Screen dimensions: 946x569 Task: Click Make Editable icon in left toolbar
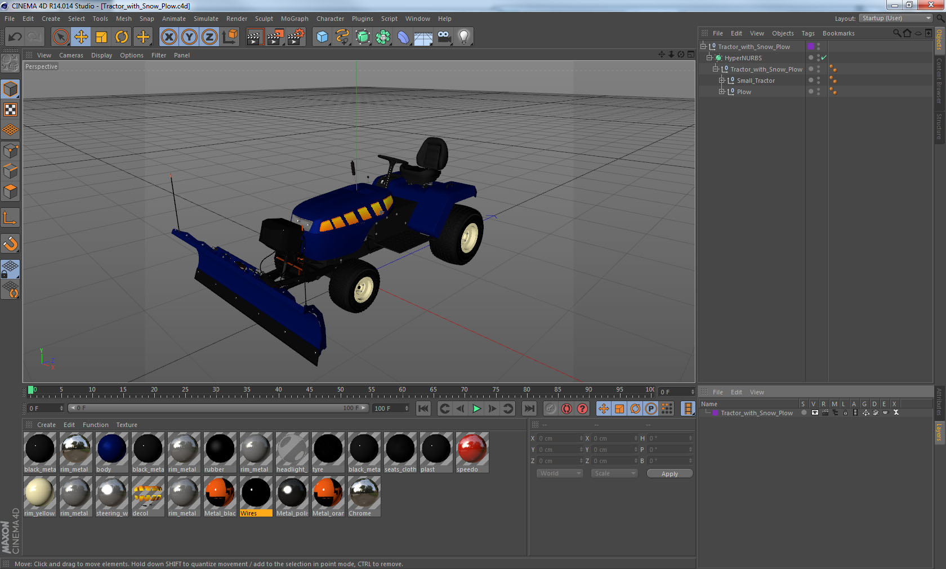(10, 63)
